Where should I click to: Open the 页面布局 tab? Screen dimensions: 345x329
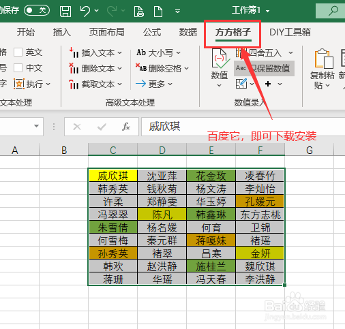point(107,32)
